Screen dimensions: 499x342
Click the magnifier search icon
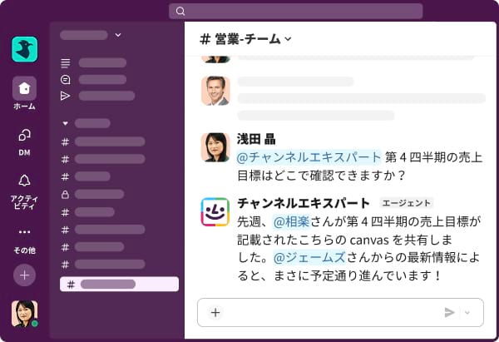pos(180,12)
